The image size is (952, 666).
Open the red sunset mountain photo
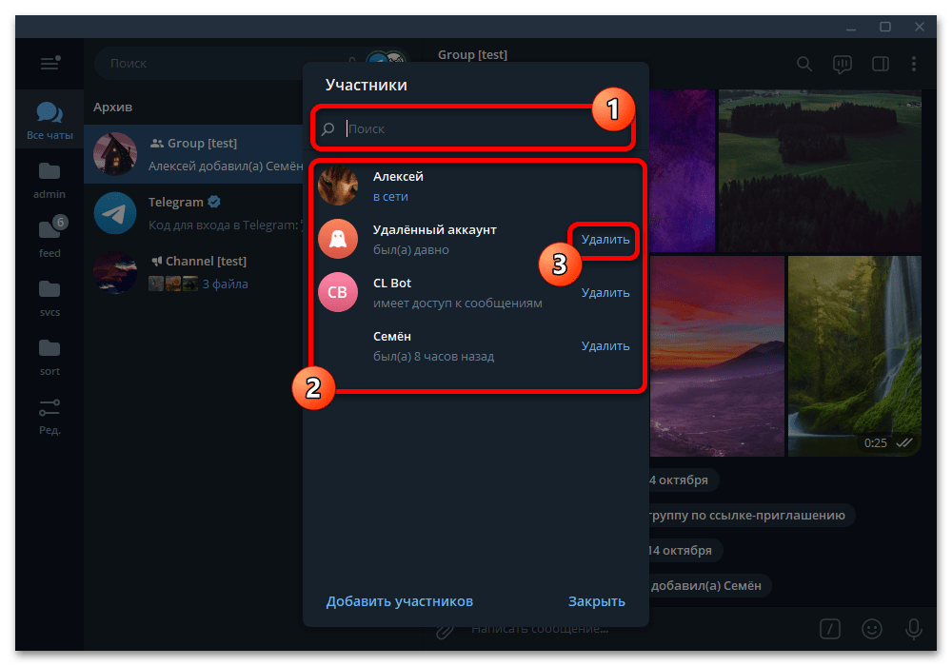coord(717,356)
